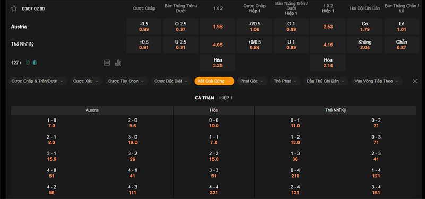
Task: Bet correct score 0 - 3 at 71
Action: point(376,140)
